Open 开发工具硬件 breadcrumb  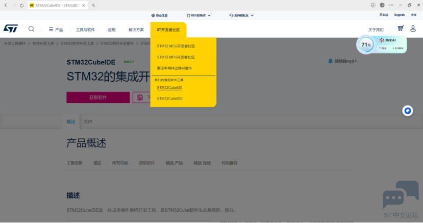[x=15, y=43]
